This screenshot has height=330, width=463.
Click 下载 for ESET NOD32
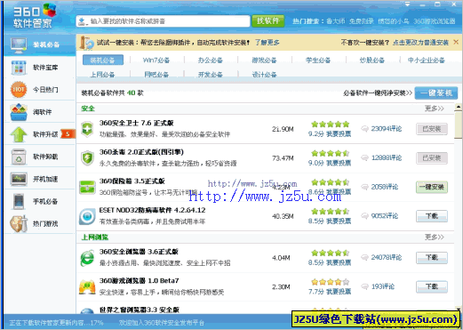[432, 216]
